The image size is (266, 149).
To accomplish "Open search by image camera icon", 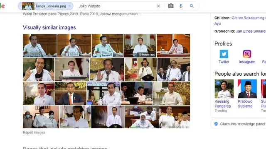I will 171,6.
